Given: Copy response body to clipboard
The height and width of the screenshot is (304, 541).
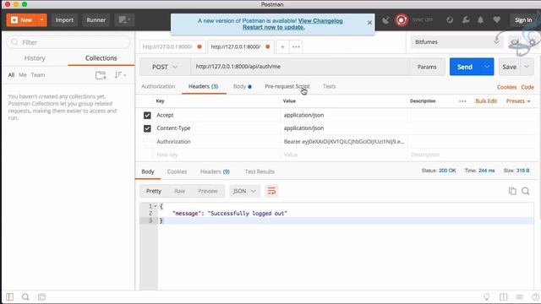Looking at the screenshot, I should point(512,191).
